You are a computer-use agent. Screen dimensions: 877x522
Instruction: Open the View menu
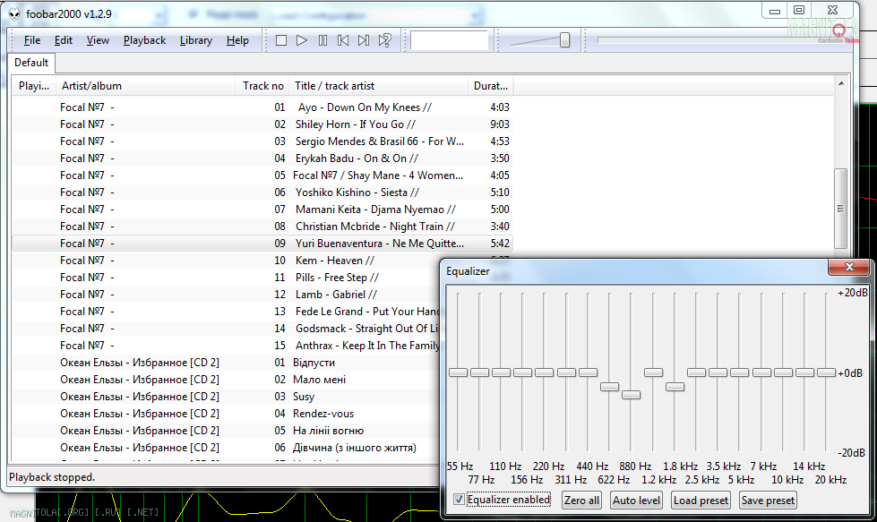point(98,40)
